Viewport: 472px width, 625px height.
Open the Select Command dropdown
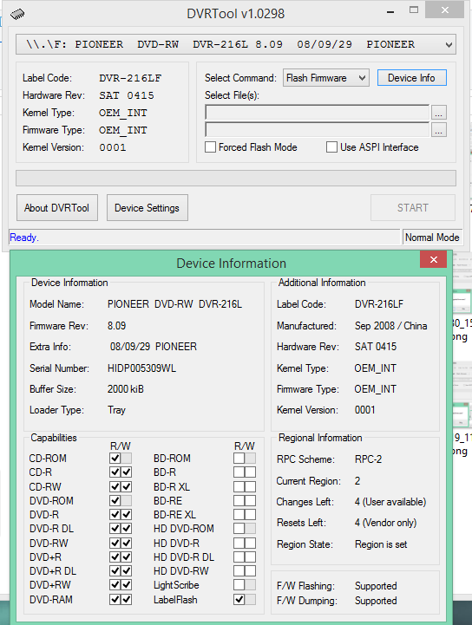click(x=326, y=78)
